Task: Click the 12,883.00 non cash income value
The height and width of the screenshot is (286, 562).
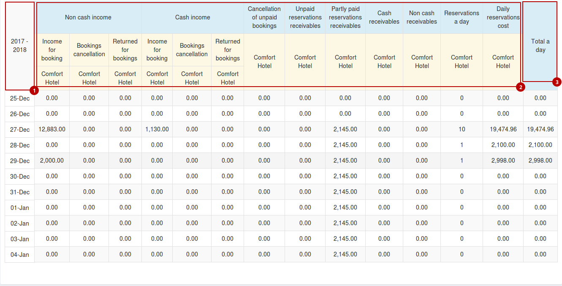Action: (52, 129)
